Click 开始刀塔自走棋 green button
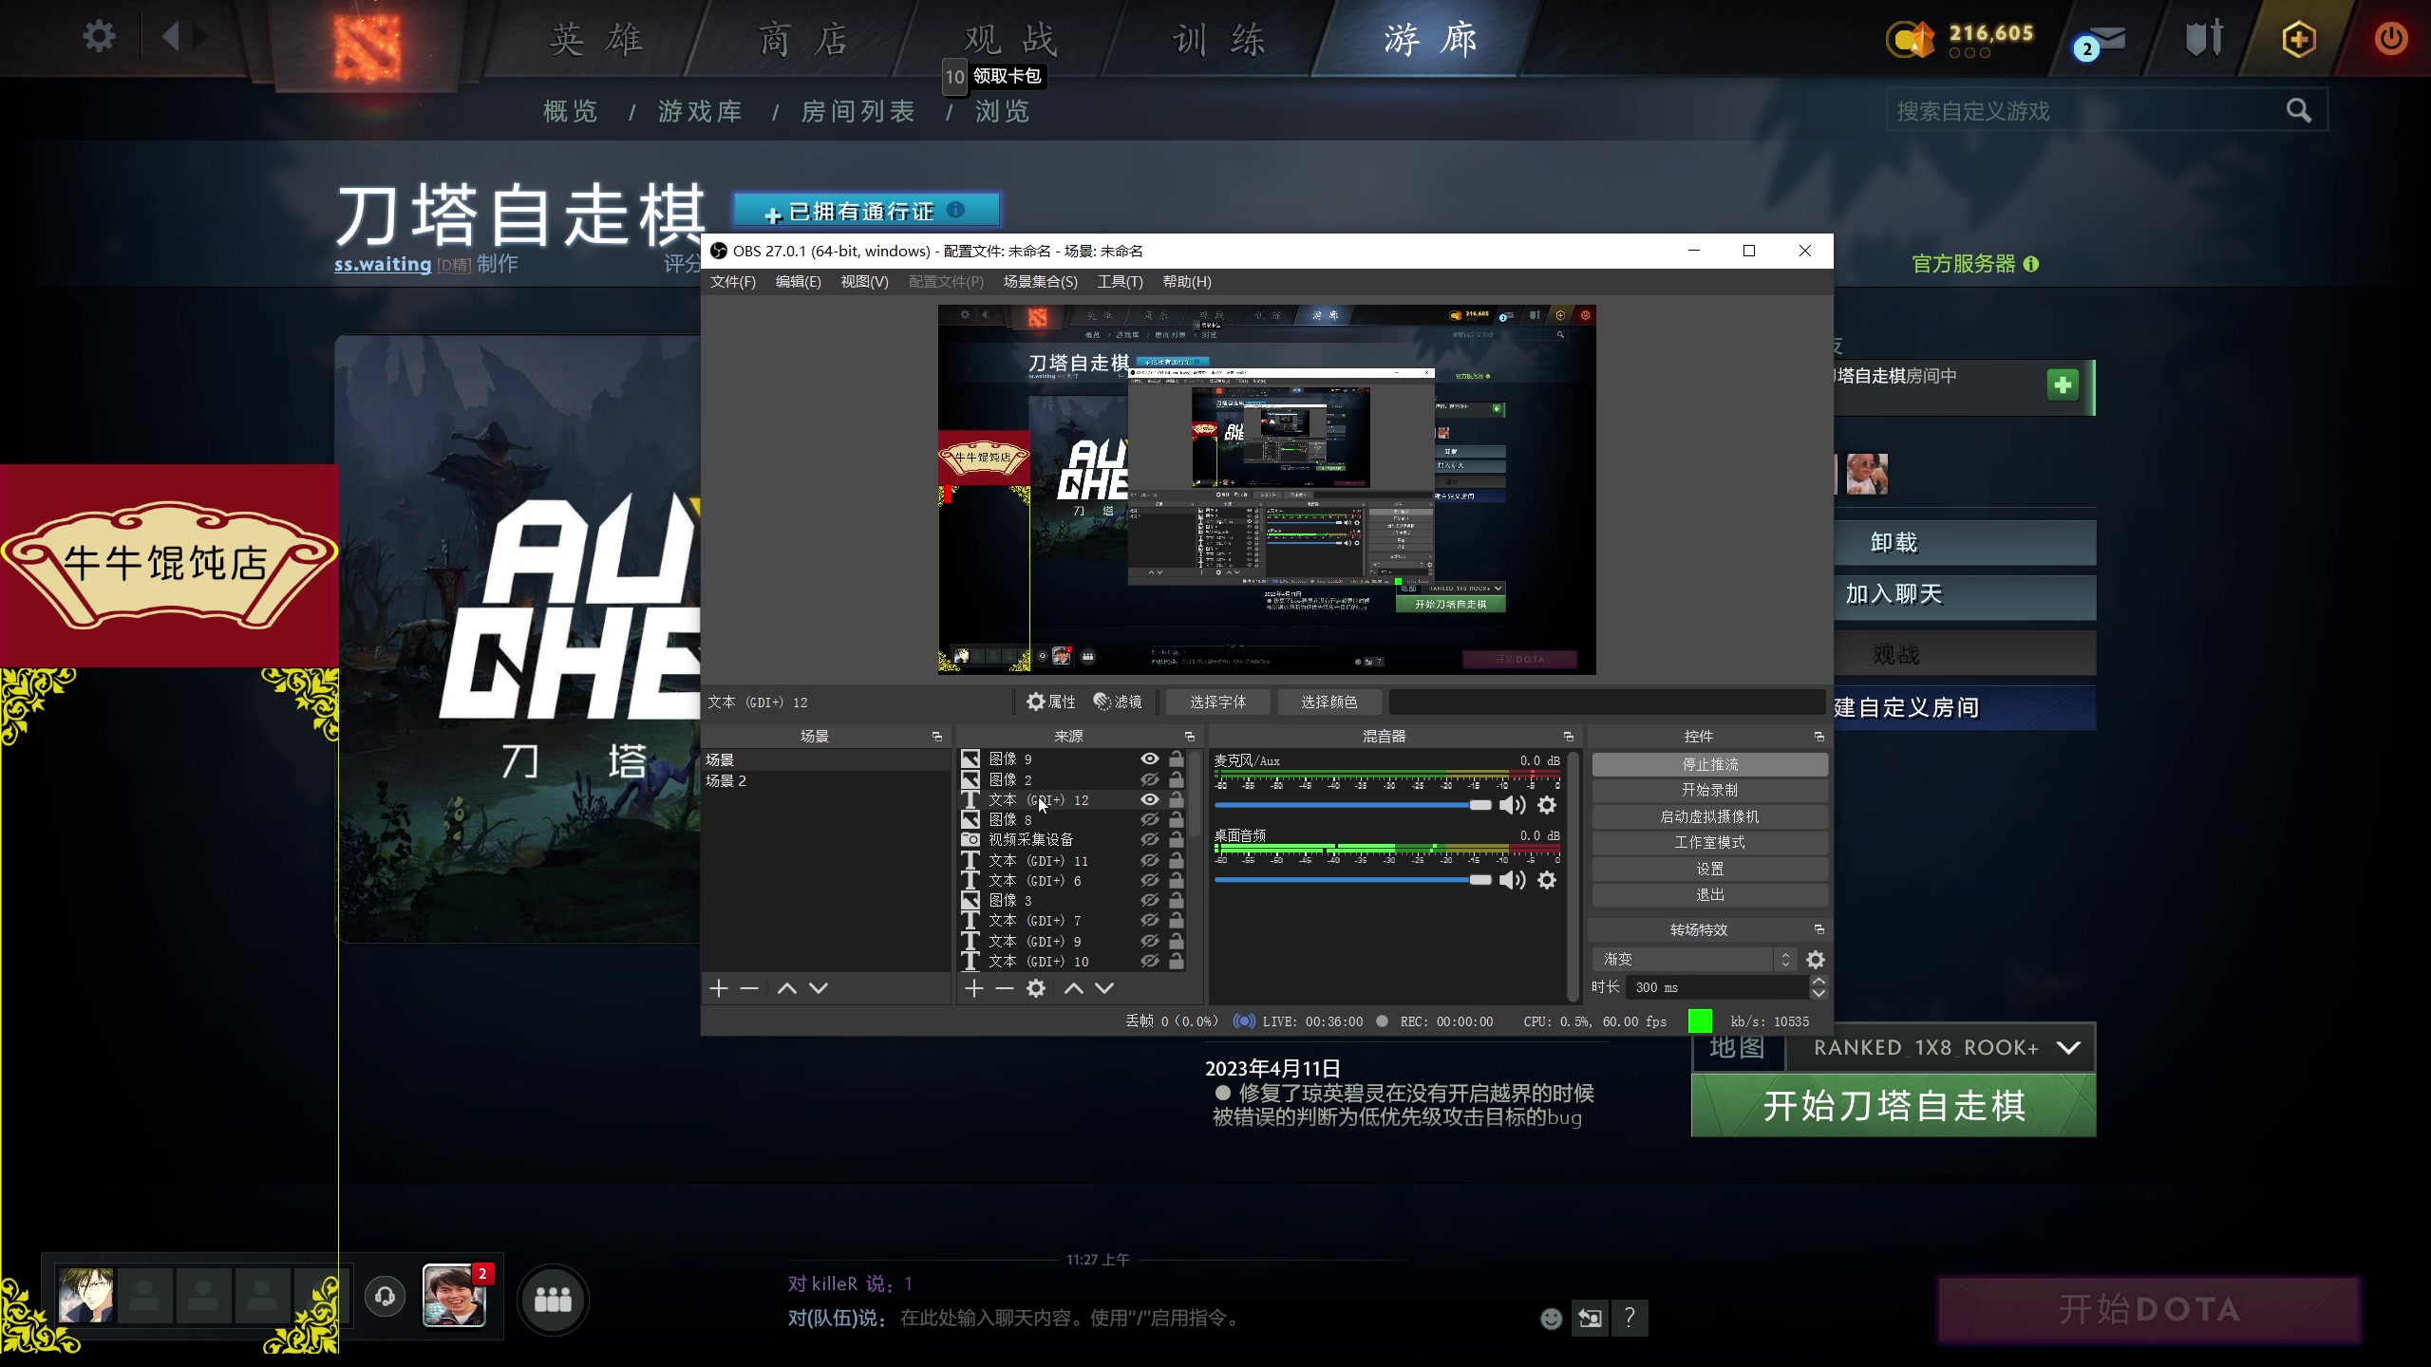 click(x=1893, y=1106)
